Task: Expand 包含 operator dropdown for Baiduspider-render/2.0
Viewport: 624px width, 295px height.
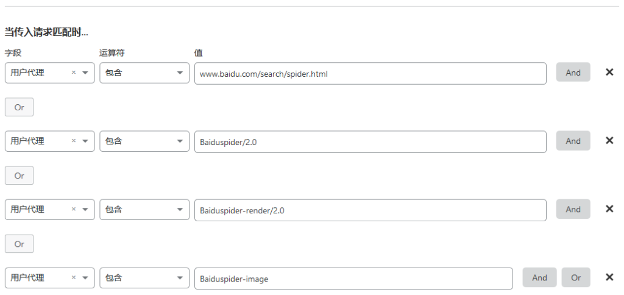Action: click(144, 210)
